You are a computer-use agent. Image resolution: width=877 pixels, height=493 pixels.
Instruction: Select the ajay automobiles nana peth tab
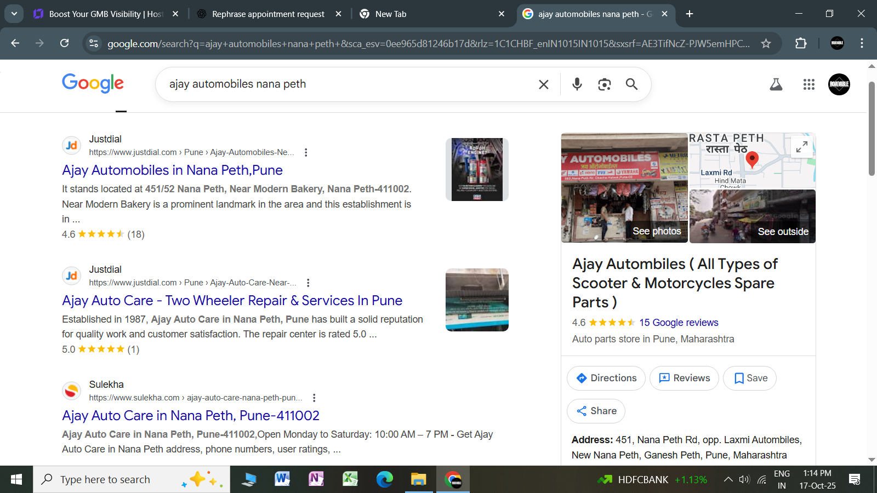pyautogui.click(x=595, y=14)
